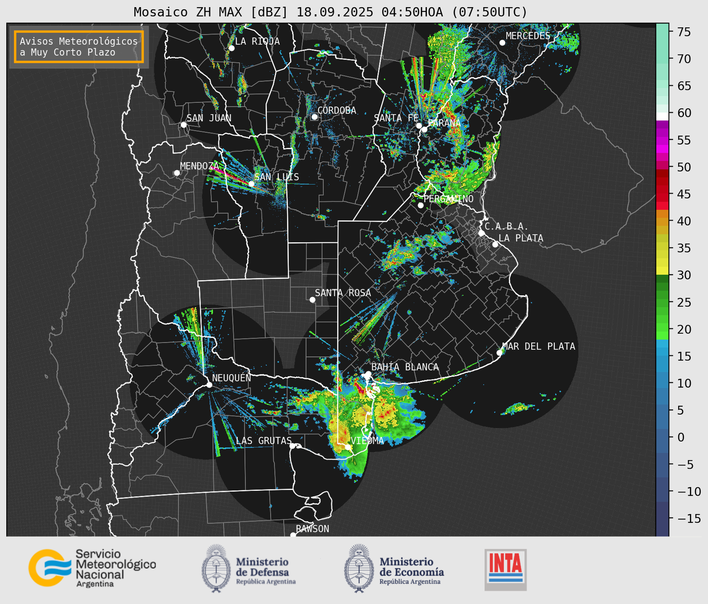Select the Mar del Plata city marker dot
Image resolution: width=708 pixels, height=604 pixels.
pyautogui.click(x=499, y=353)
